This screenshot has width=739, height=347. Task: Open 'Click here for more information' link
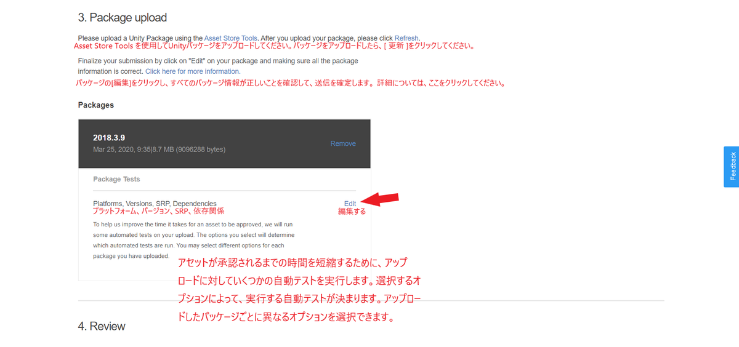pyautogui.click(x=192, y=71)
